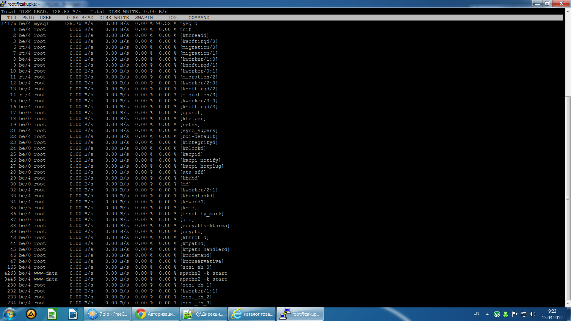Open the document writer taskbar icon
The width and height of the screenshot is (571, 321).
click(73, 314)
